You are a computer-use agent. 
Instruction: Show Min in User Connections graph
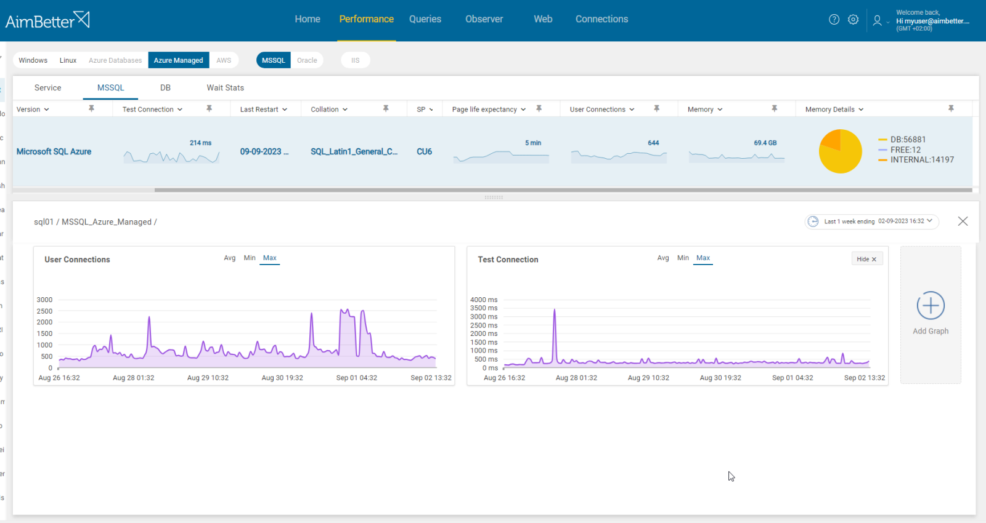click(x=250, y=258)
